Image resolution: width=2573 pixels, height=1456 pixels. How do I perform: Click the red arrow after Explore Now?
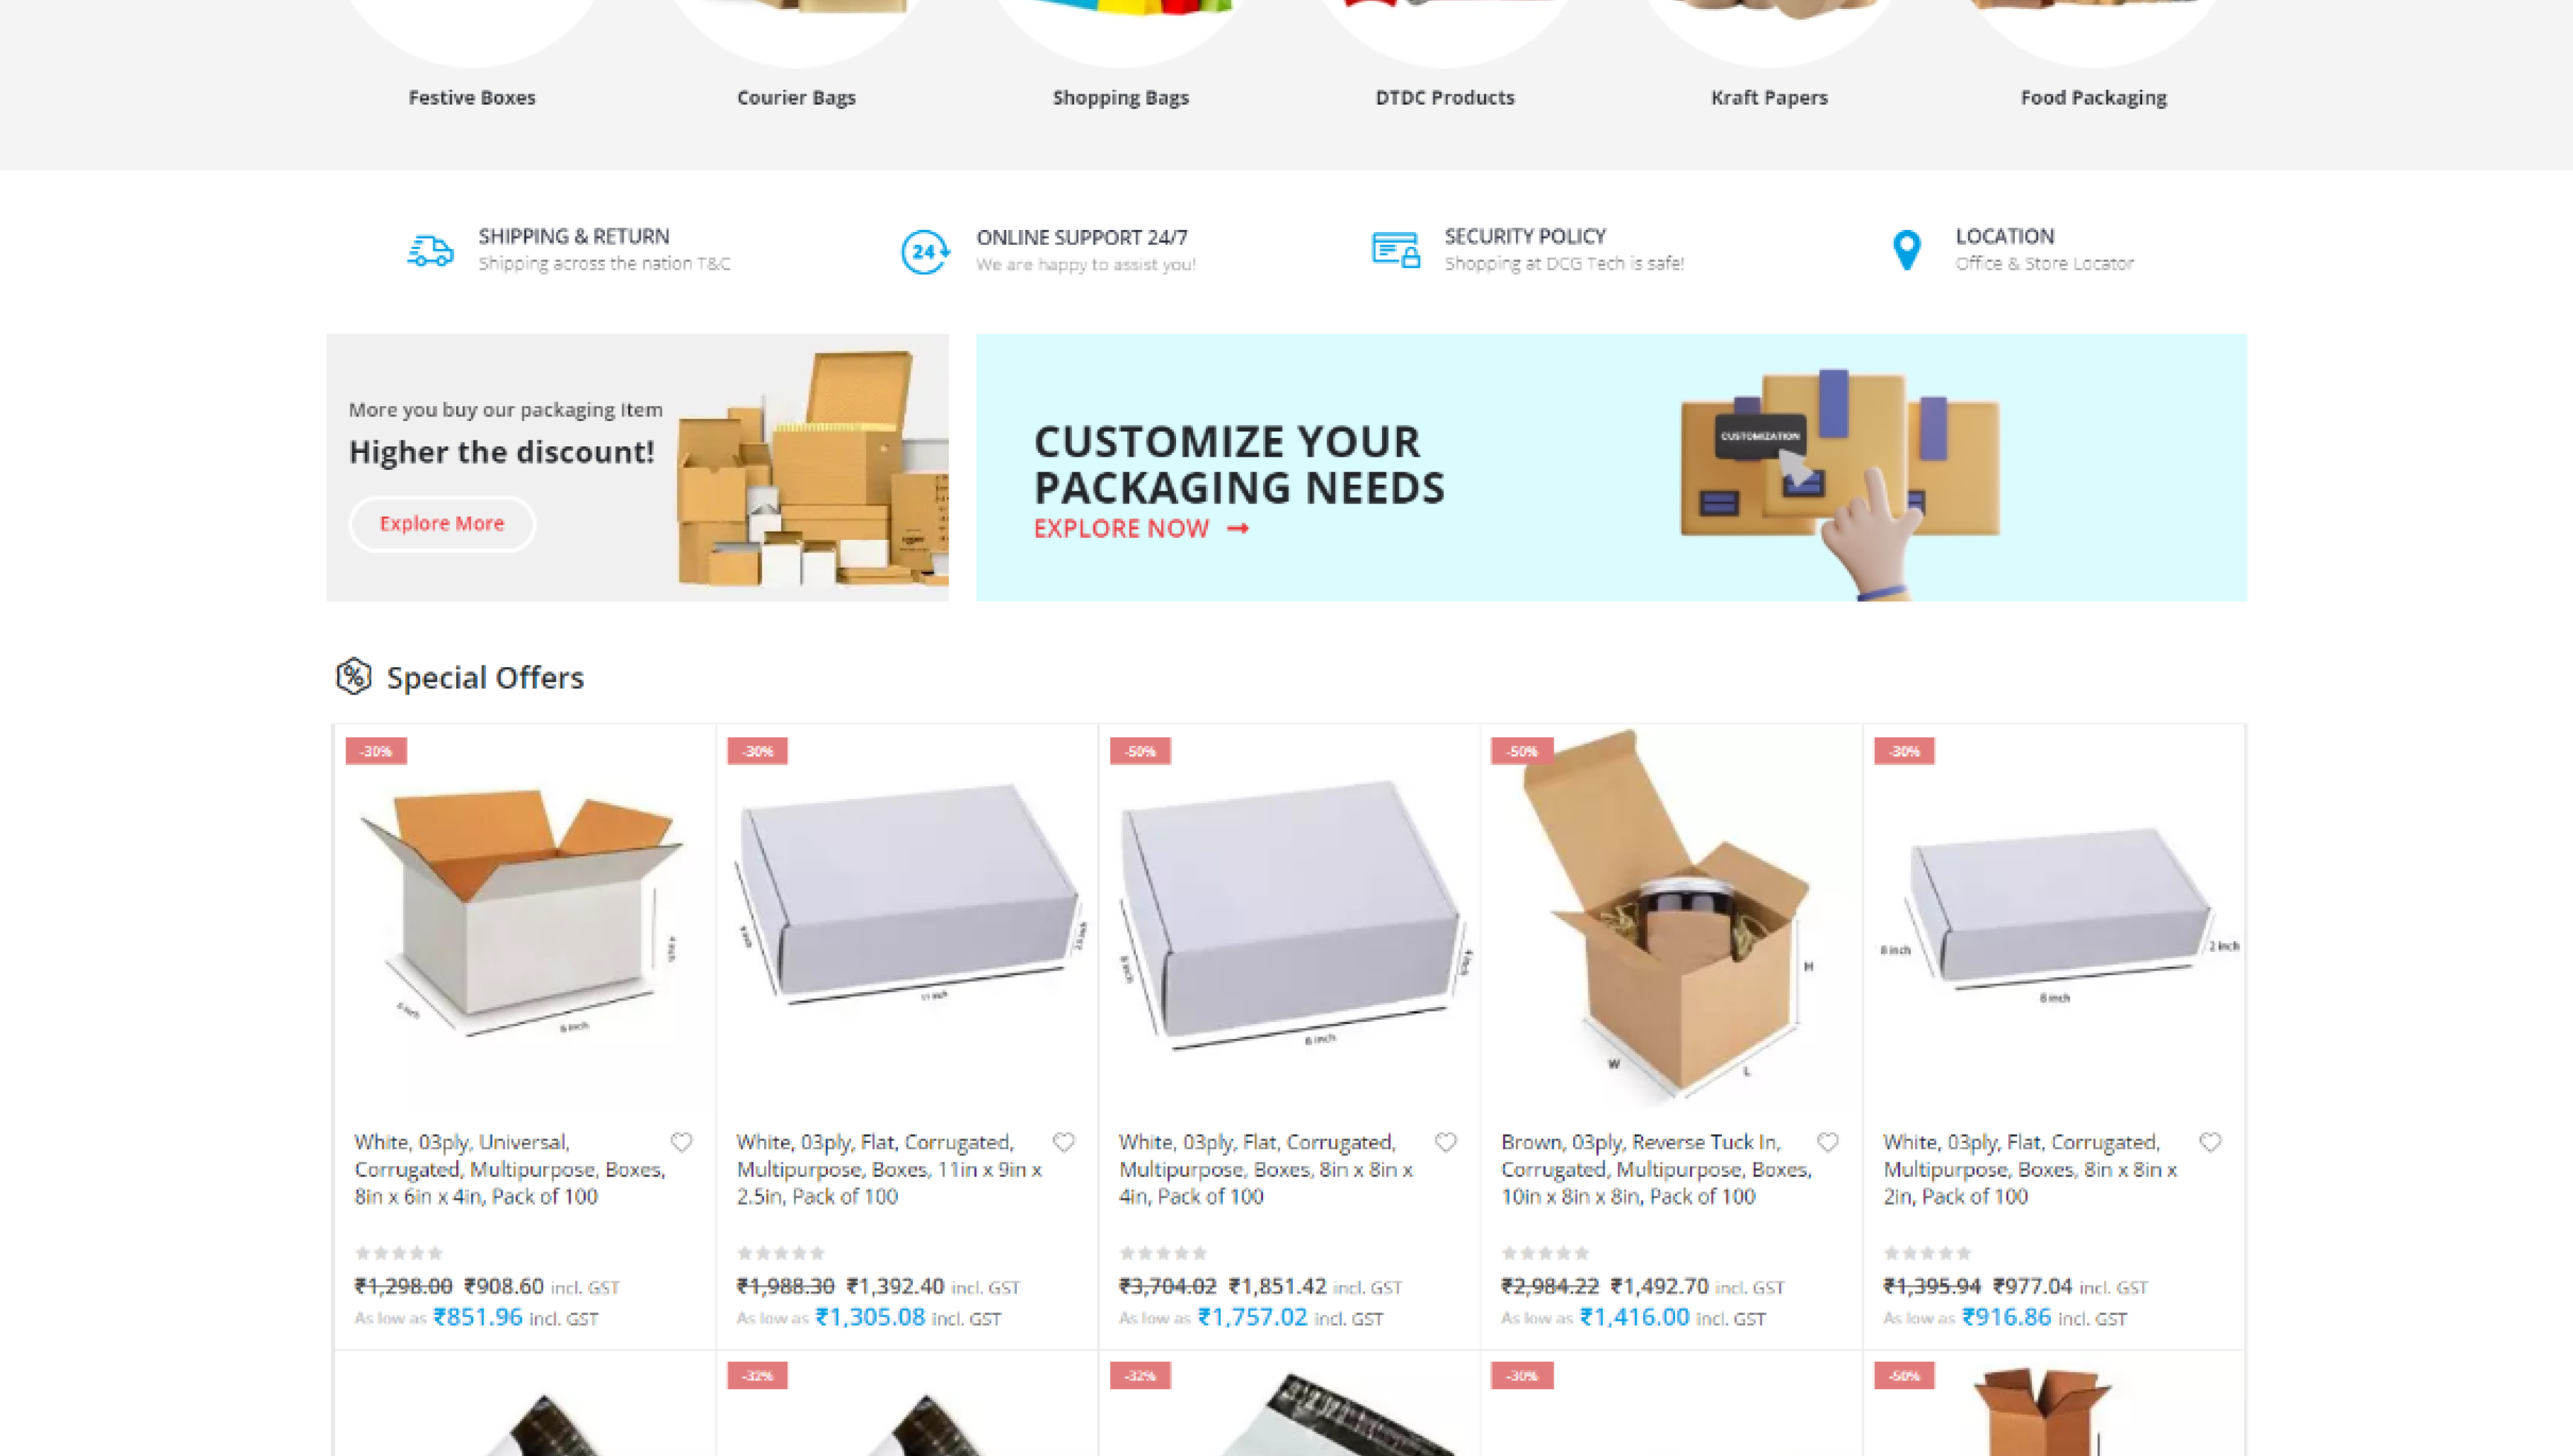pyautogui.click(x=1238, y=528)
